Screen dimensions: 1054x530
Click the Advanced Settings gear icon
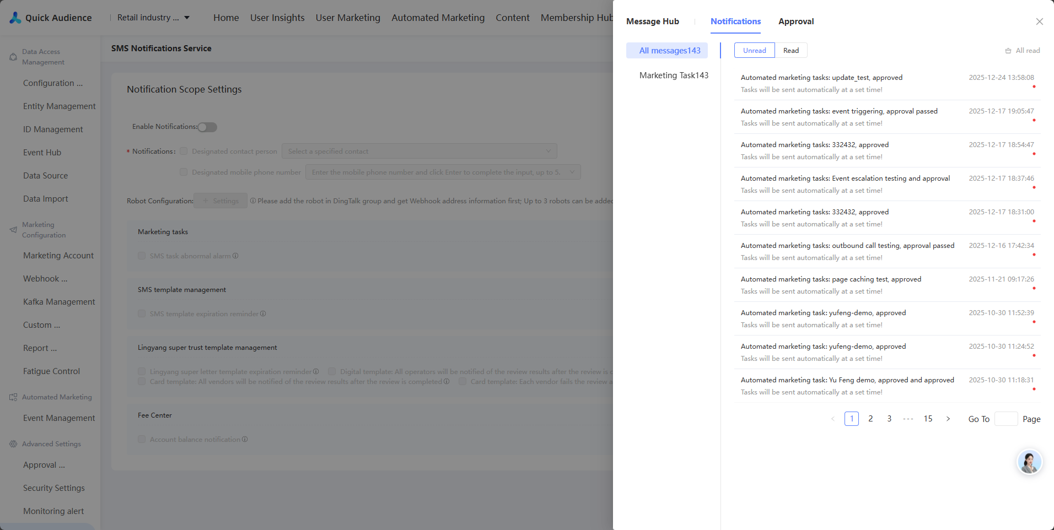coord(13,444)
